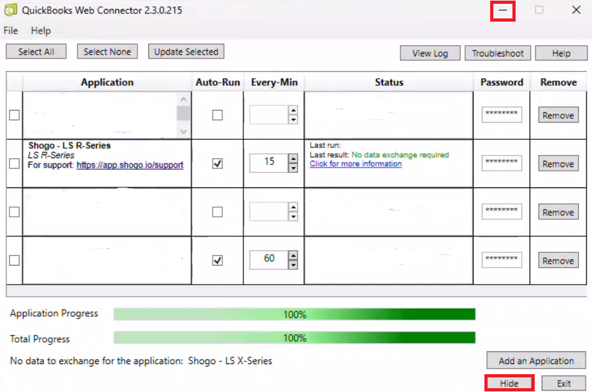
Task: Click the Auto-Run column header
Action: (218, 82)
